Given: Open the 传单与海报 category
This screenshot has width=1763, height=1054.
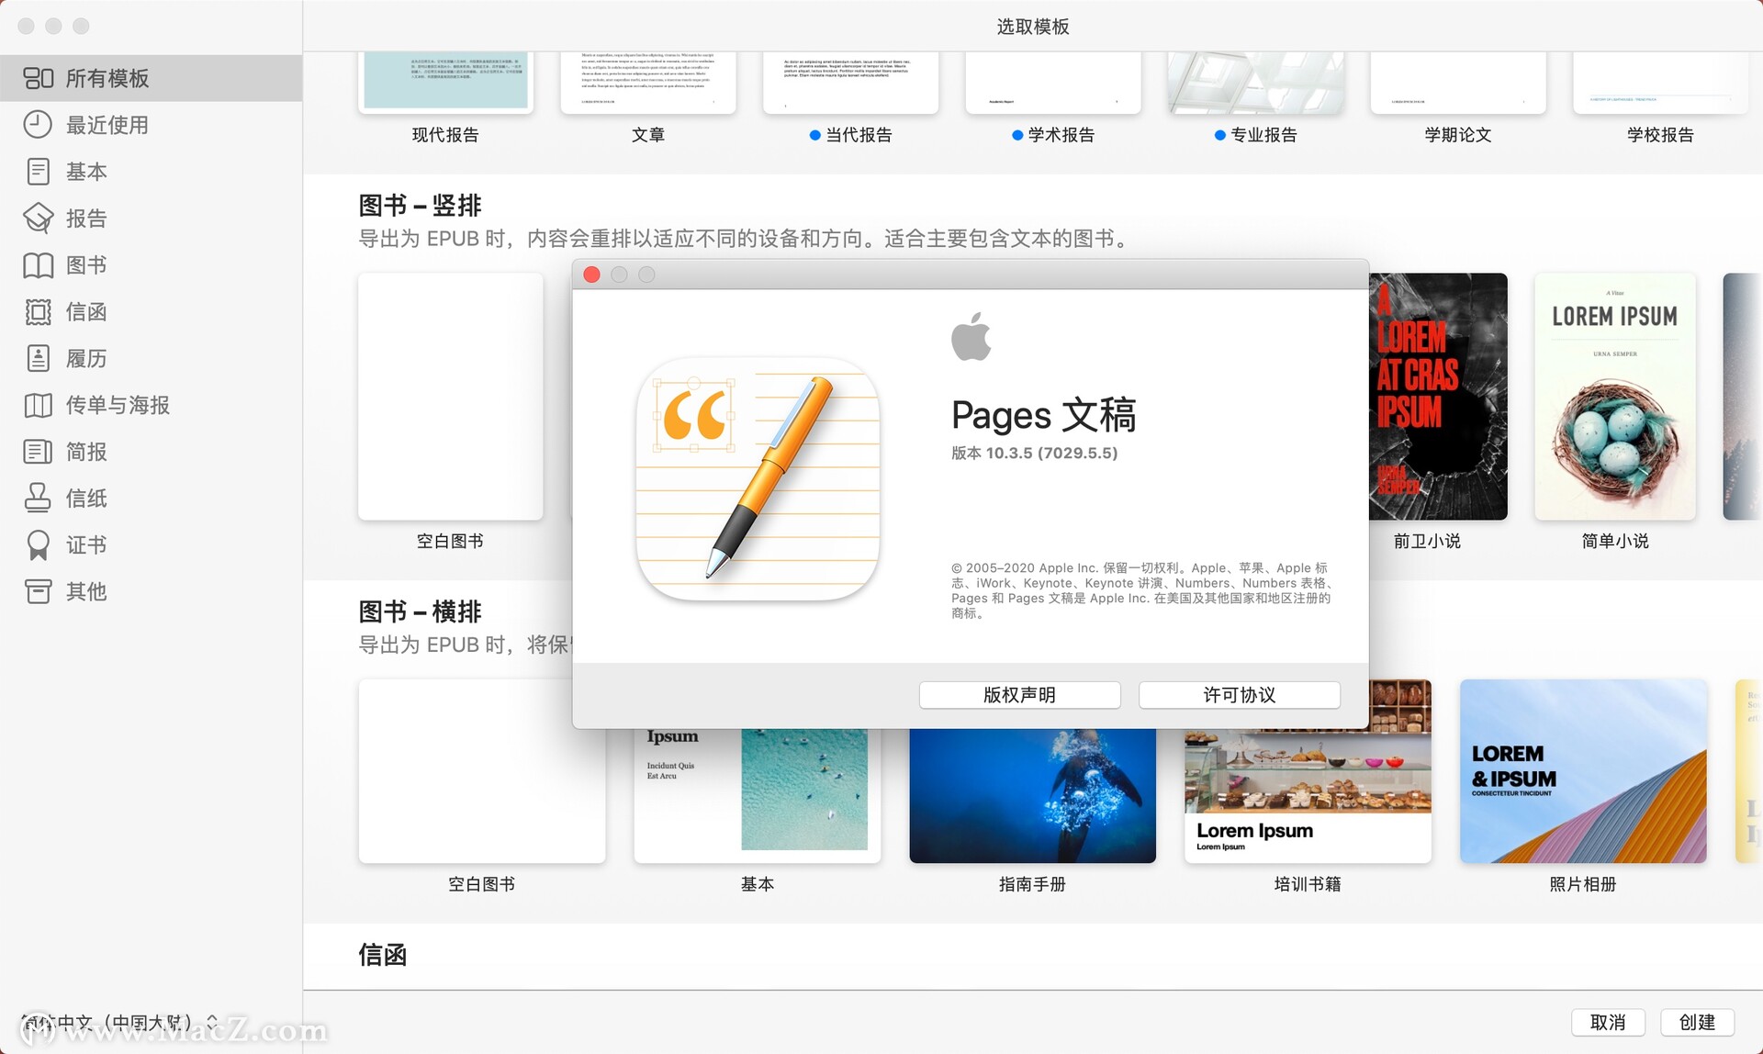Looking at the screenshot, I should coord(151,405).
